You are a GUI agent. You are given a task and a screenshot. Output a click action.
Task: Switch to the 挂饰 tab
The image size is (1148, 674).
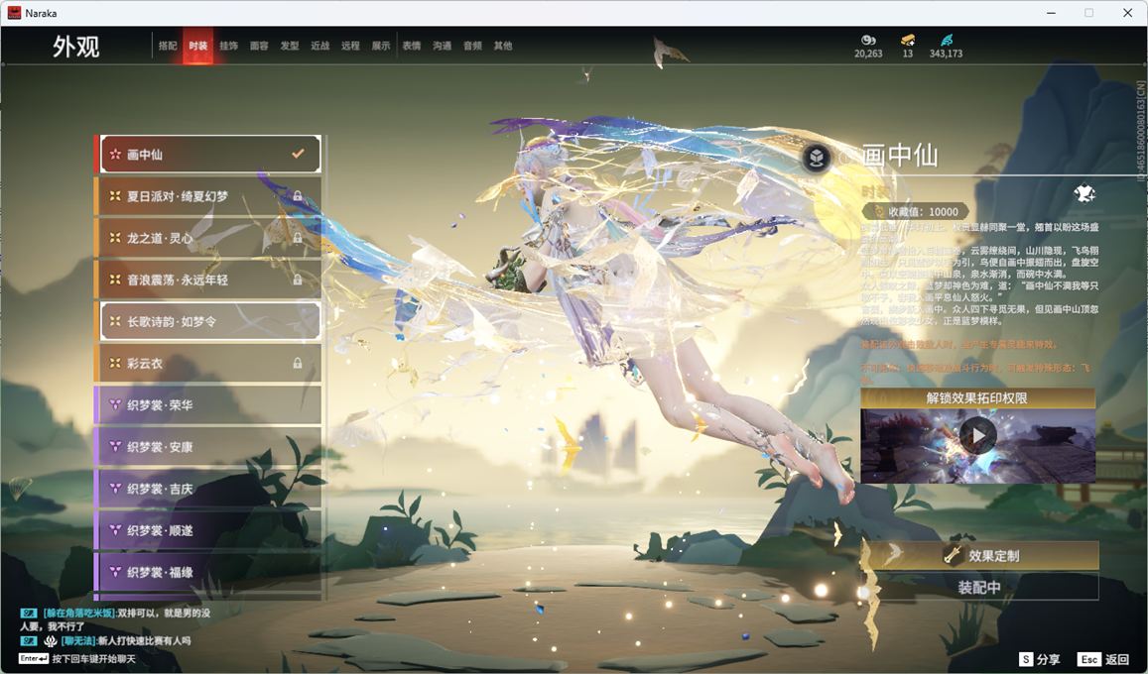pyautogui.click(x=228, y=46)
